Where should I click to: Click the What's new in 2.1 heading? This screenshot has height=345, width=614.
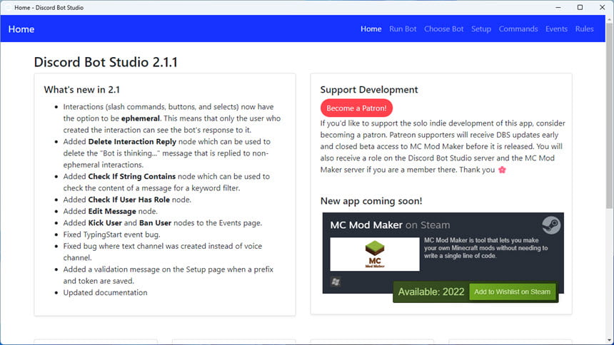81,90
